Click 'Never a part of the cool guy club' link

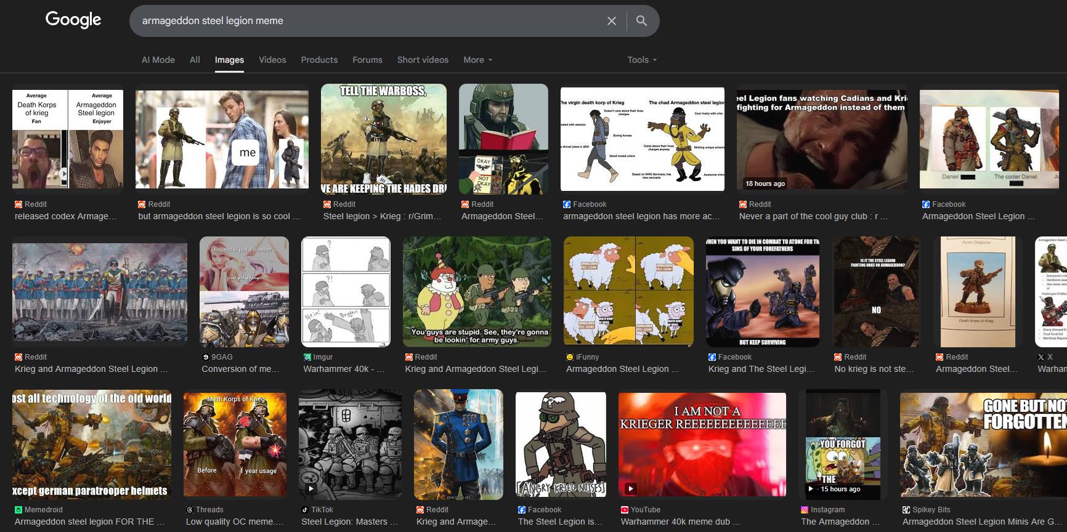[813, 216]
